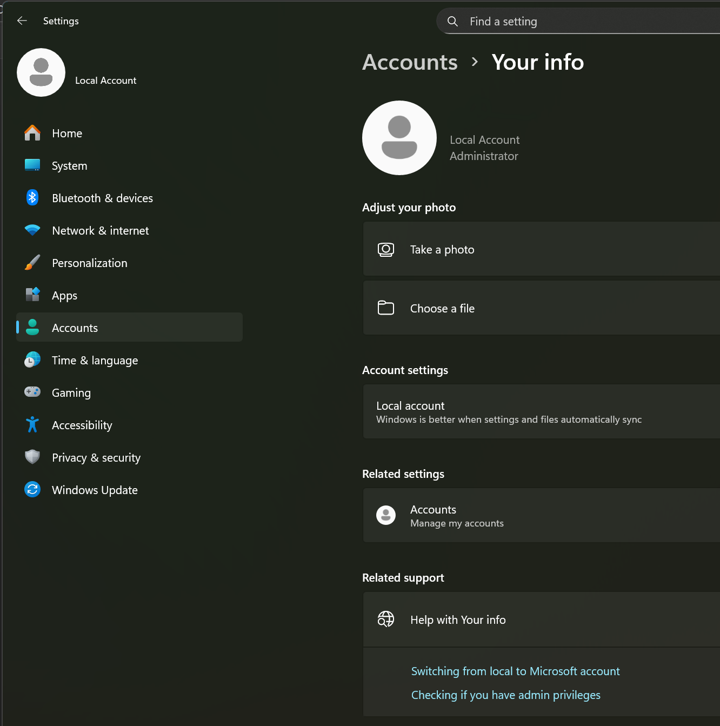Click the Bluetooth icon in sidebar
The width and height of the screenshot is (720, 726).
pos(32,198)
